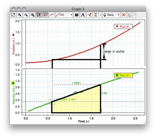This screenshot has width=156, height=138.
Task: Open the Fit dropdown arrow
Action: point(71,15)
